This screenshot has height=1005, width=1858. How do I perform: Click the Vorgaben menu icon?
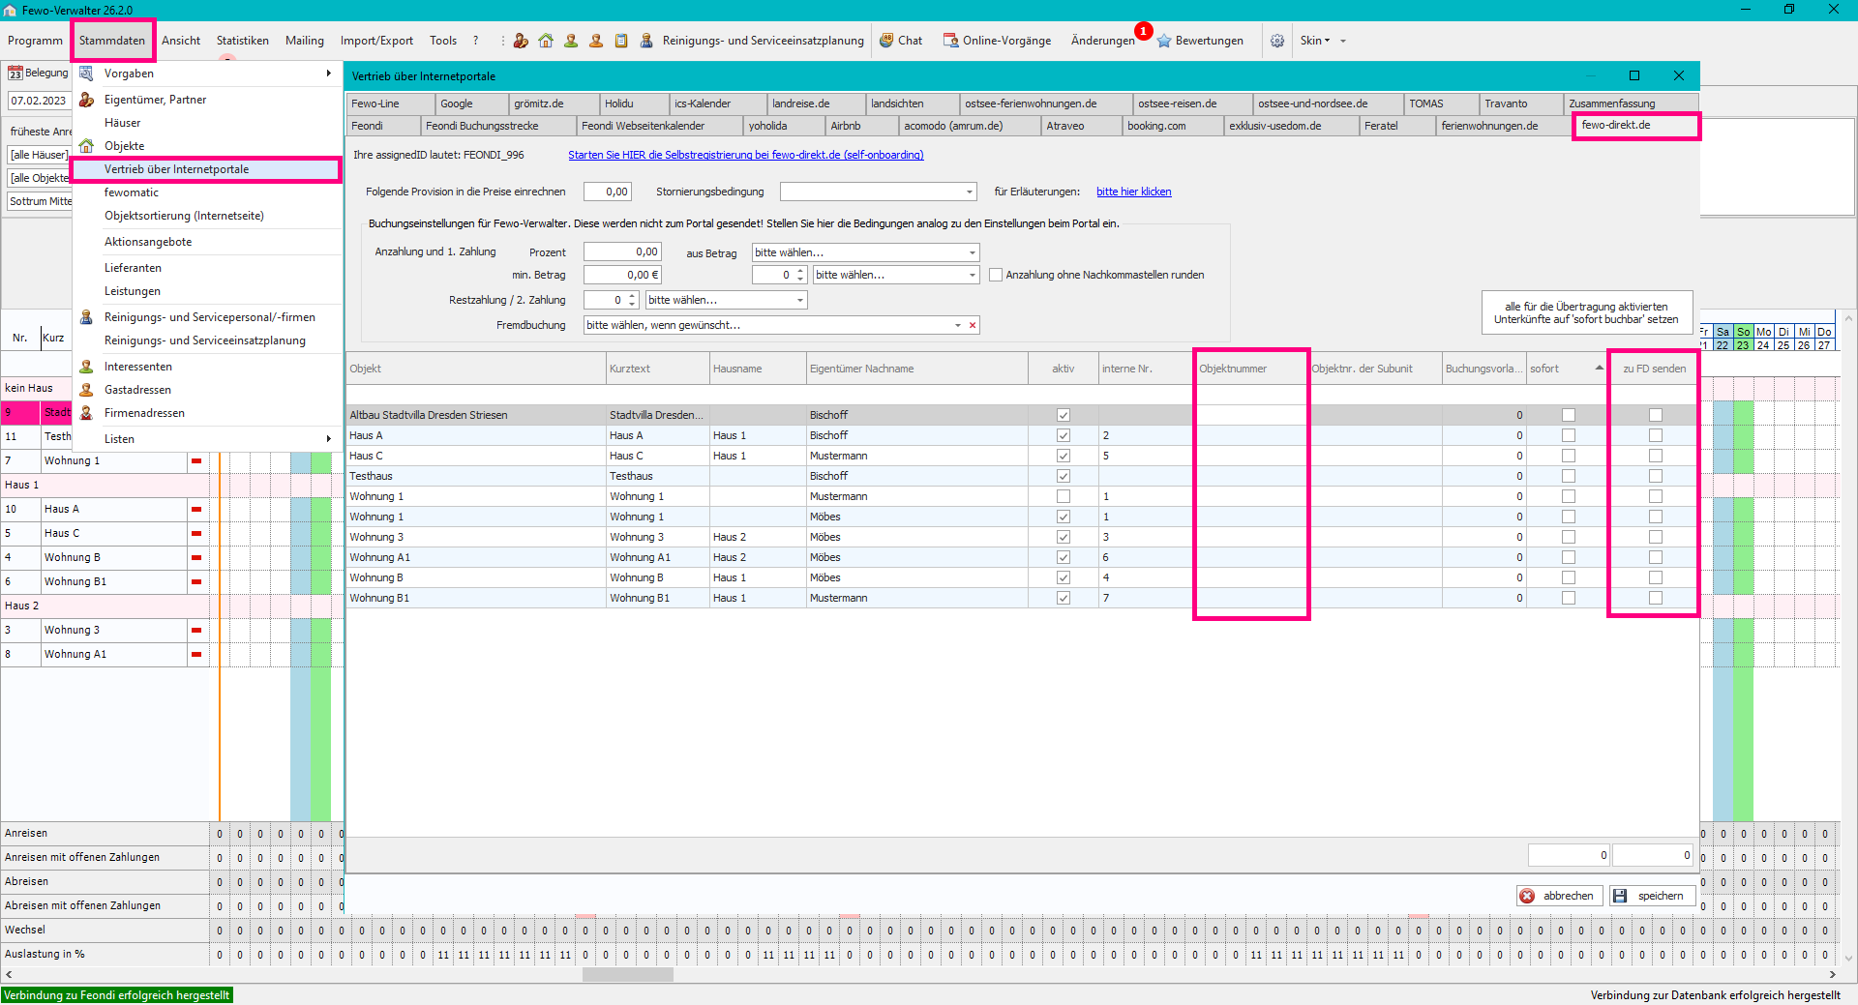click(86, 74)
